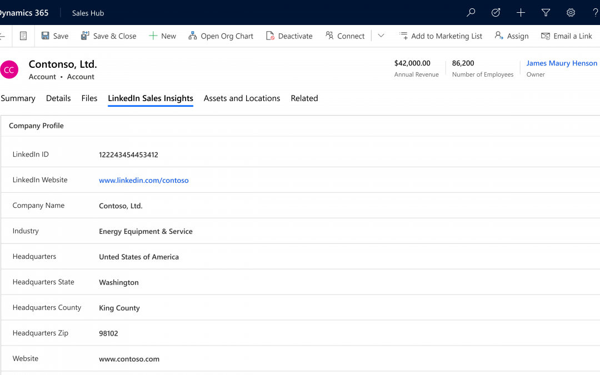This screenshot has width=600, height=375.
Task: Click the 86,200 employees value
Action: click(x=463, y=63)
